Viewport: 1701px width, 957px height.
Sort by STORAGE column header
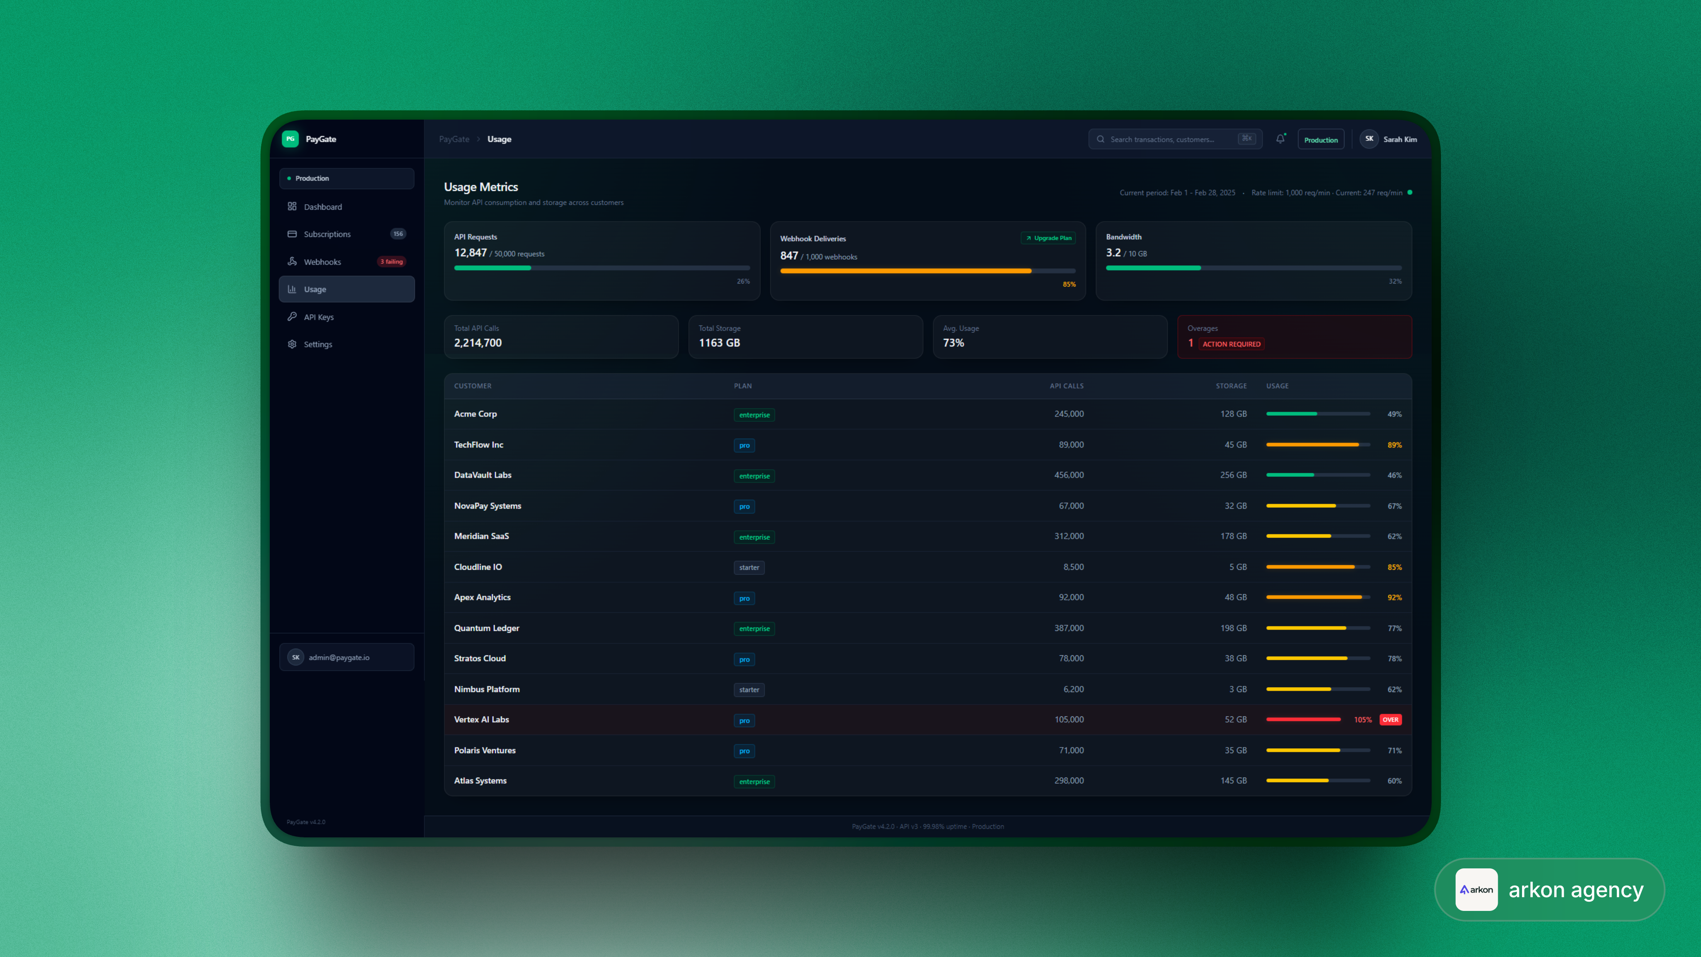pyautogui.click(x=1231, y=386)
